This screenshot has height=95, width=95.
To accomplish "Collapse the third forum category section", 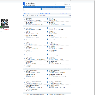I will 70,69.
